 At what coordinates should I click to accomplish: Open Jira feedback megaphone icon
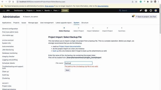141,10
